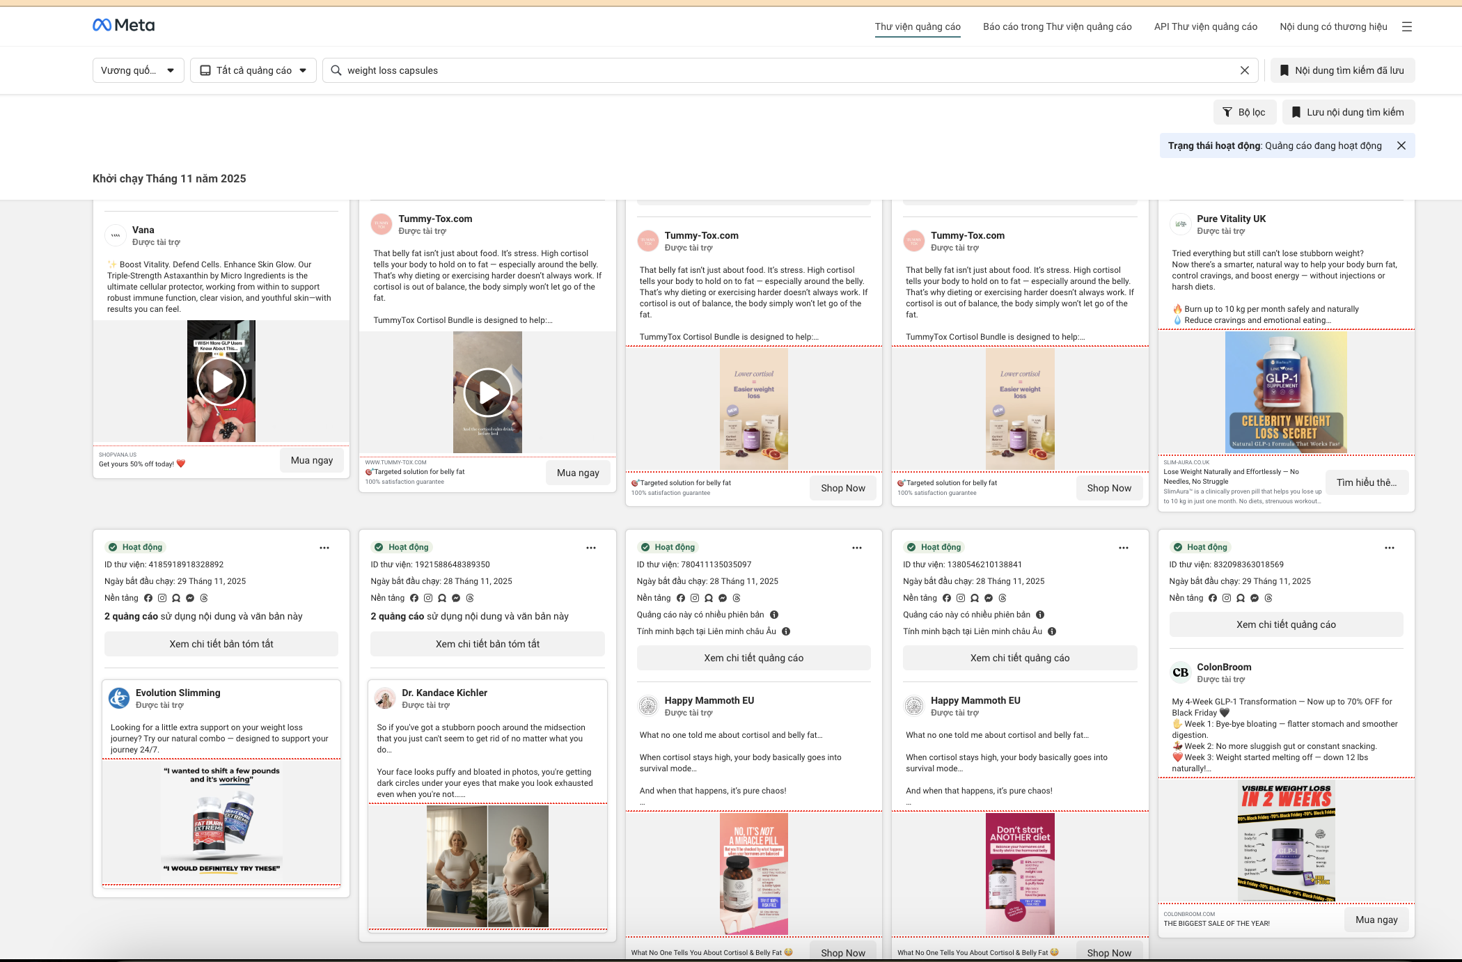Open three-dots menu on Evolution Slimming ad
1462x962 pixels.
click(324, 548)
